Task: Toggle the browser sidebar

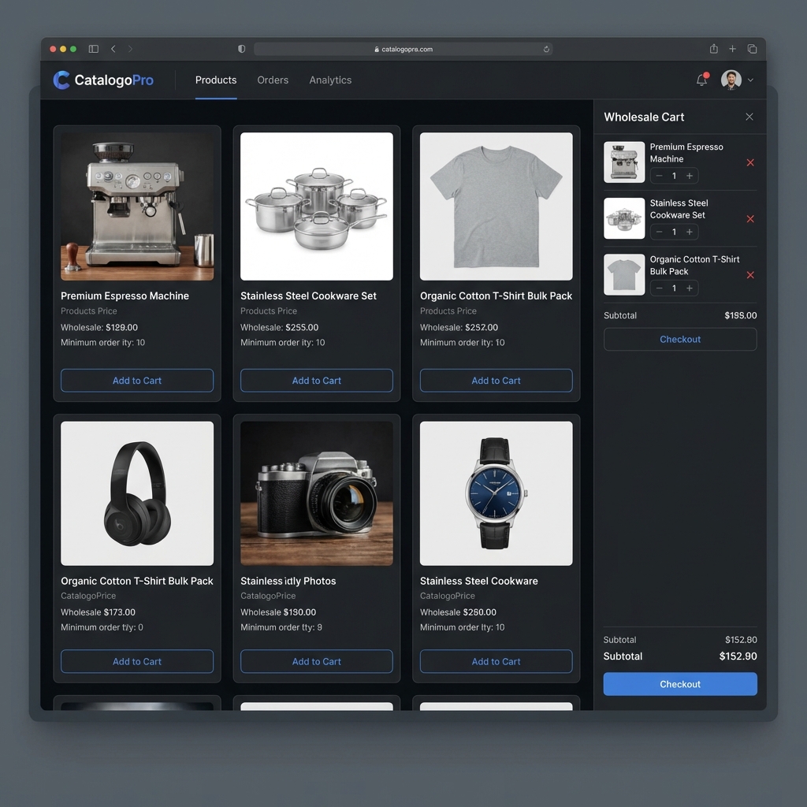Action: pos(93,49)
